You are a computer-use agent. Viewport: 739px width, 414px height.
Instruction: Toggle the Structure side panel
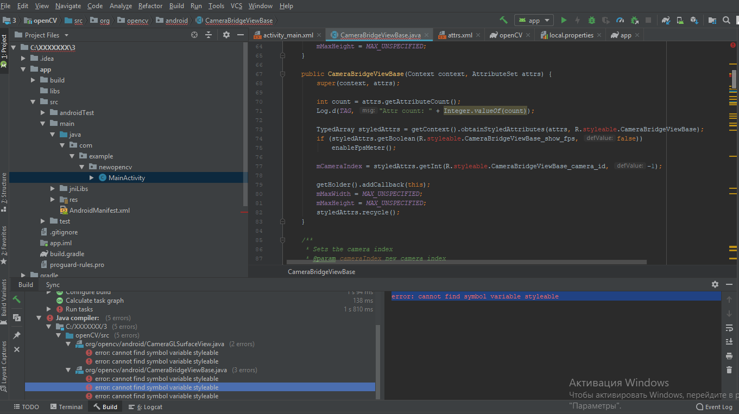pos(4,192)
